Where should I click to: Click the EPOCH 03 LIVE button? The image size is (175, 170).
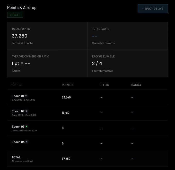point(153,8)
